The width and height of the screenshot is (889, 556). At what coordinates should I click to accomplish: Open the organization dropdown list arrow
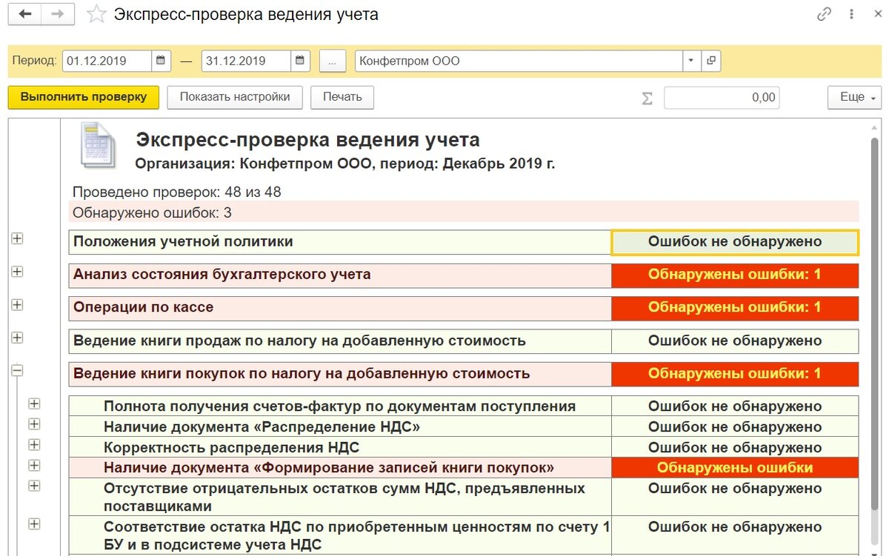coord(691,61)
